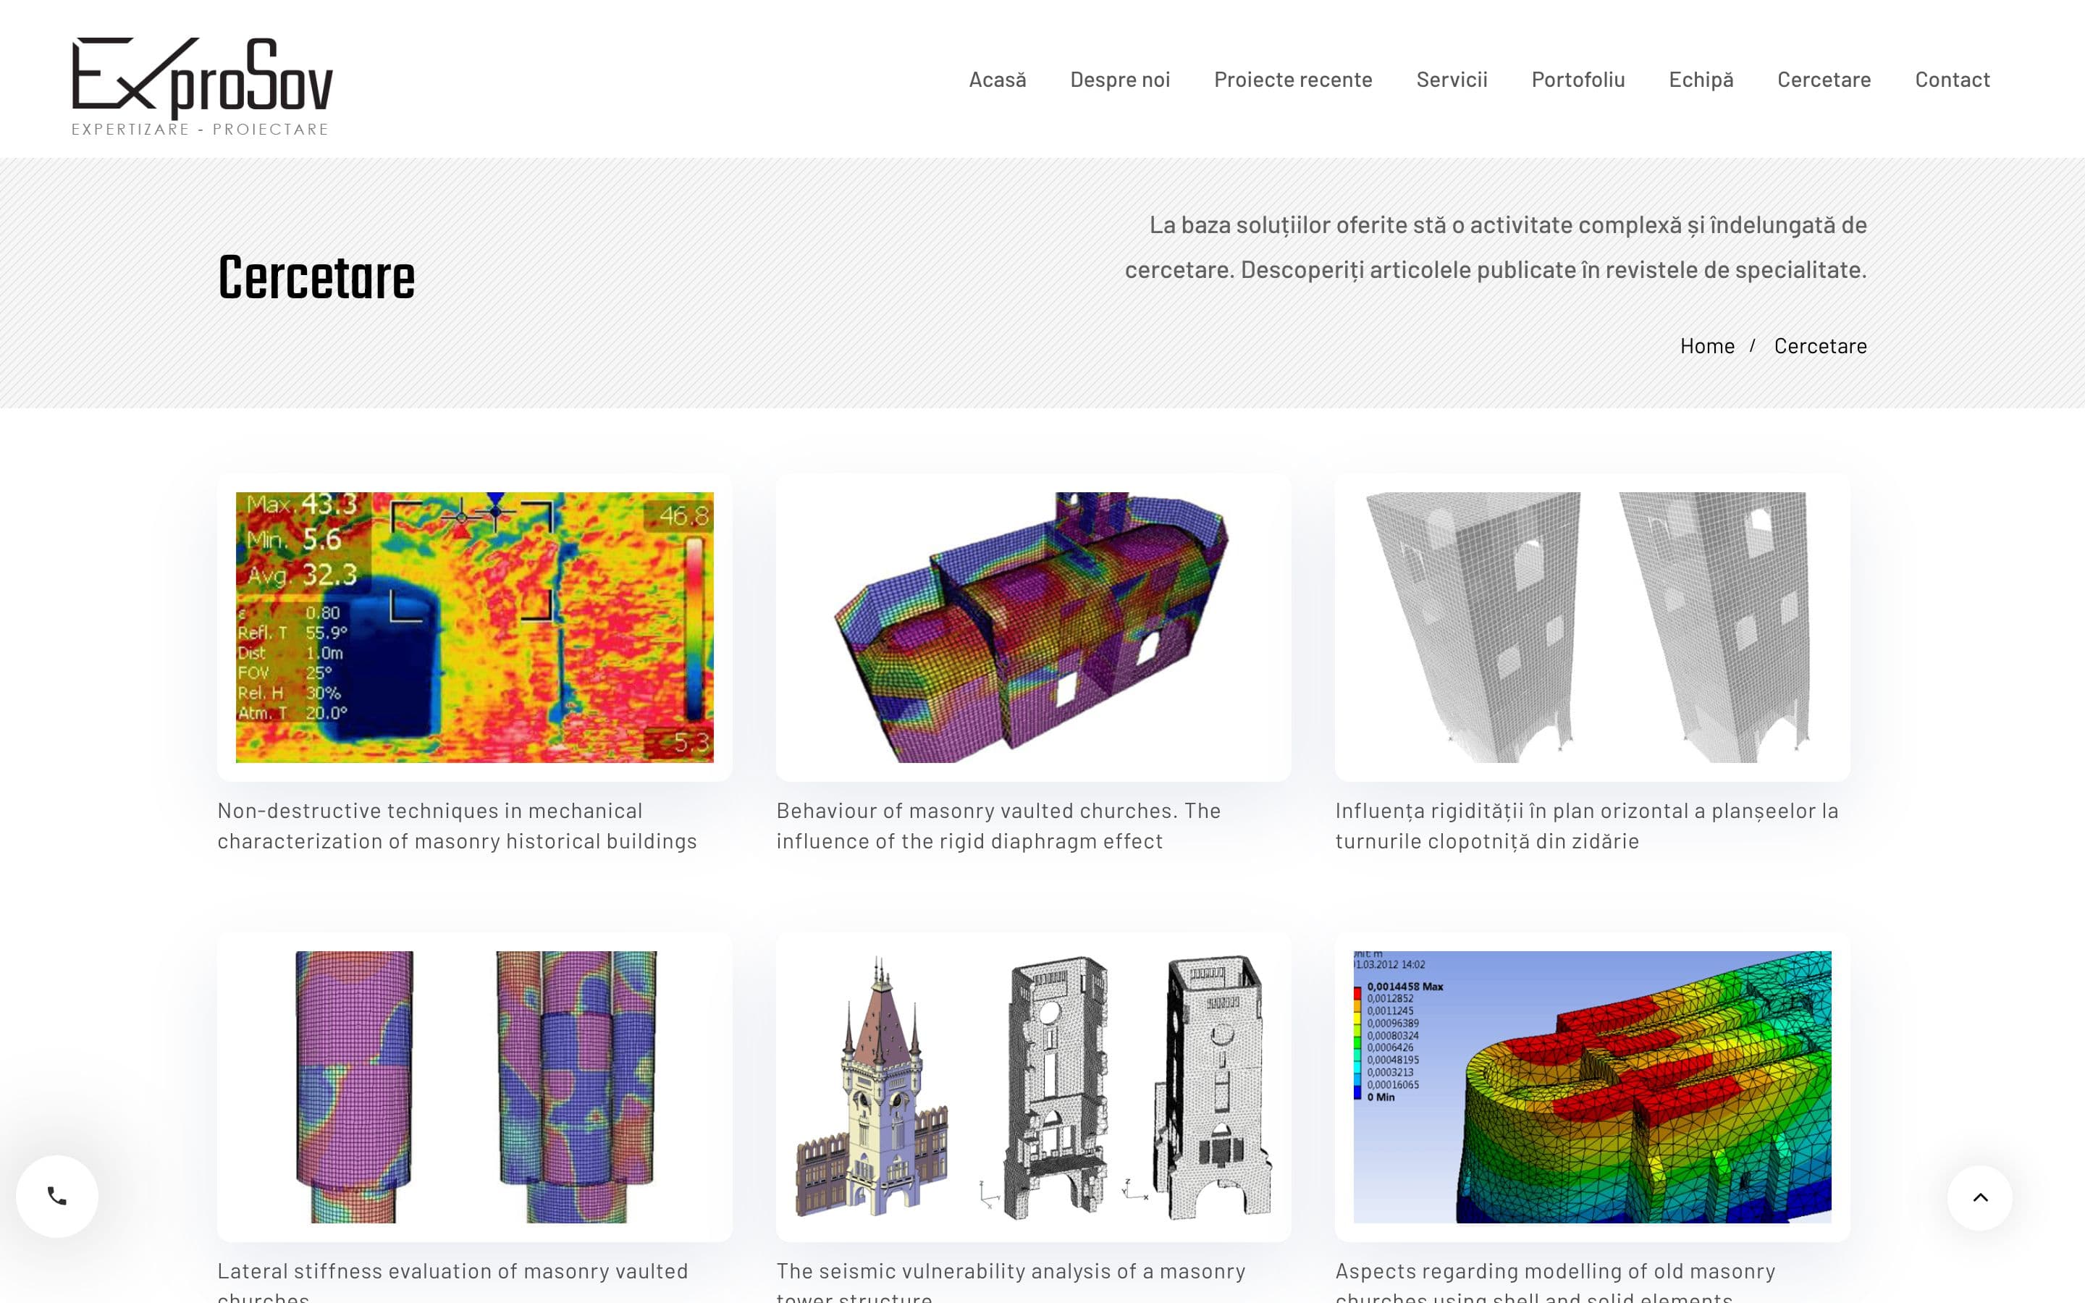
Task: Click the ExproSov logo
Action: click(x=203, y=86)
